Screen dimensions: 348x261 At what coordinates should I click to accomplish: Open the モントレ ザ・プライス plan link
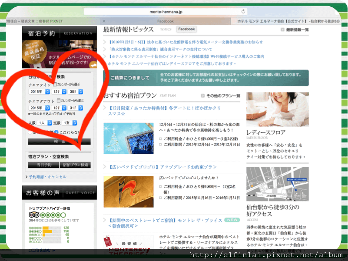point(165,223)
